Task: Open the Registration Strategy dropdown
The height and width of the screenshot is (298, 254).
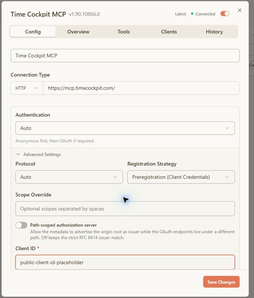Action: click(181, 177)
